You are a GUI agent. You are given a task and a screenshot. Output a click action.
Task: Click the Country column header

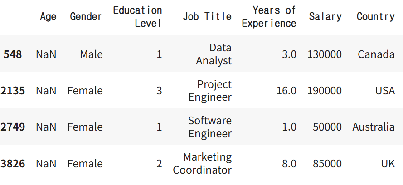[375, 17]
